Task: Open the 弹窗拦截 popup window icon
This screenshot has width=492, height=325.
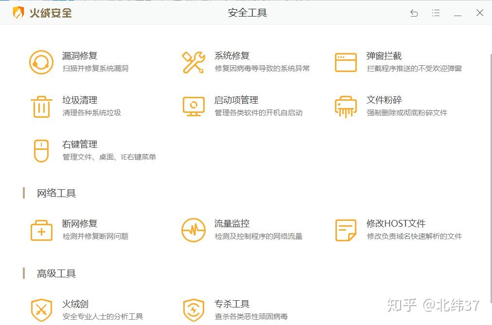Action: (346, 62)
